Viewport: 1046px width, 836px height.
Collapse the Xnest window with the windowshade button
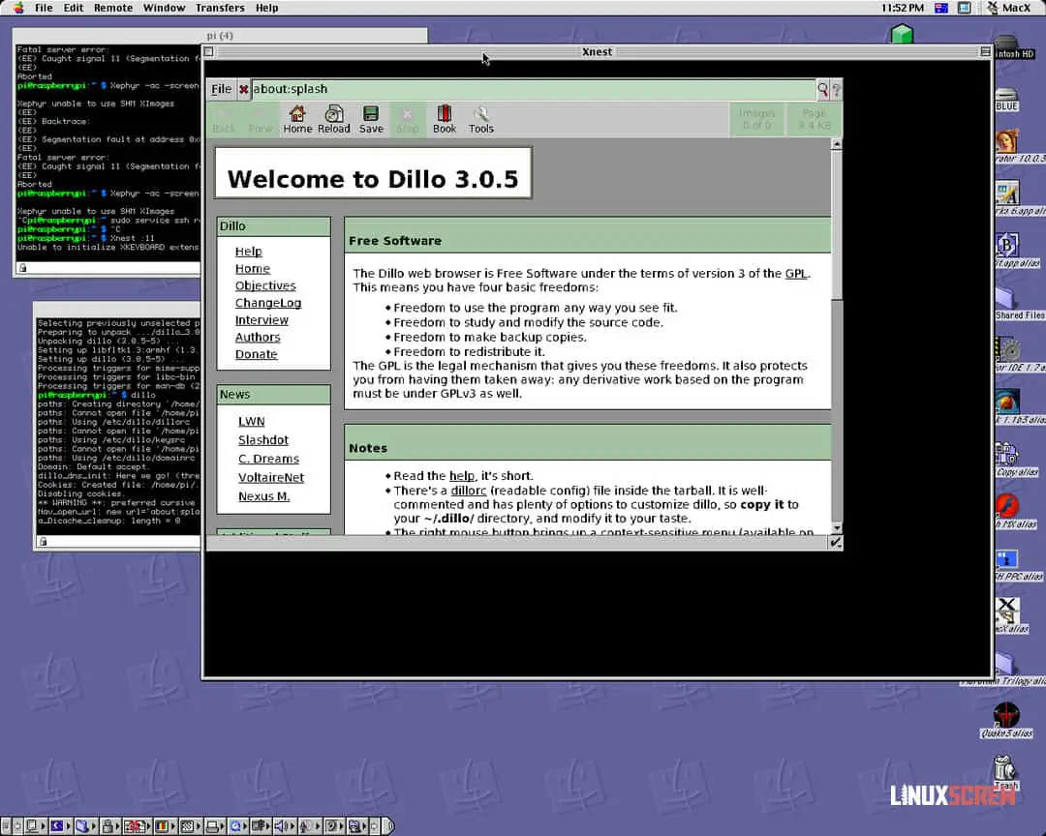pyautogui.click(x=985, y=52)
